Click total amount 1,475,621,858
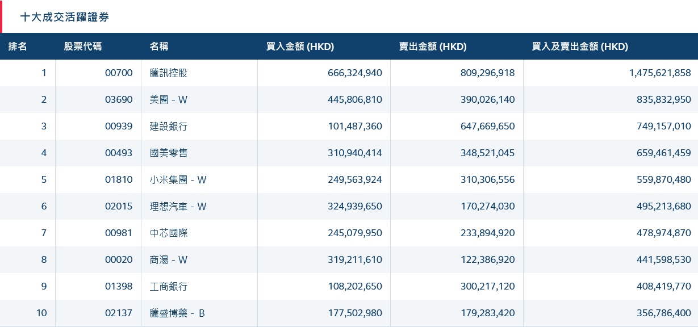The image size is (698, 327). 661,73
